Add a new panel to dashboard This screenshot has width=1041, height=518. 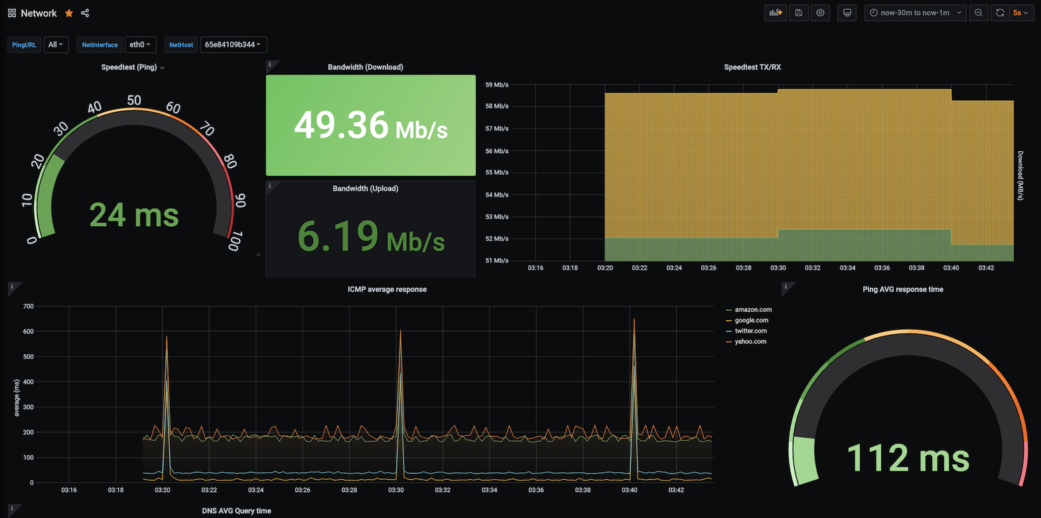pos(776,13)
